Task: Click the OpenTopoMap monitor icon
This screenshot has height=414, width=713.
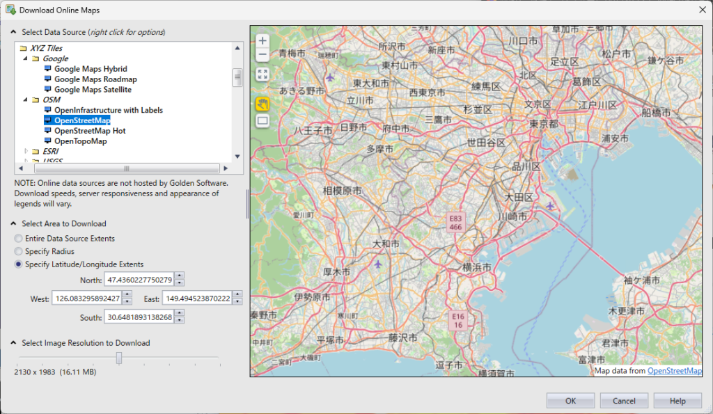Action: click(x=48, y=141)
